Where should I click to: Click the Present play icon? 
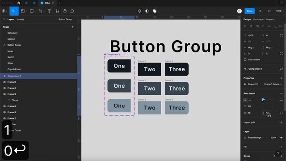click(x=260, y=11)
